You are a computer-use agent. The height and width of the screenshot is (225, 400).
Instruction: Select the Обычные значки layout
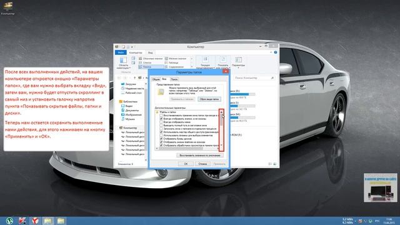click(x=151, y=58)
